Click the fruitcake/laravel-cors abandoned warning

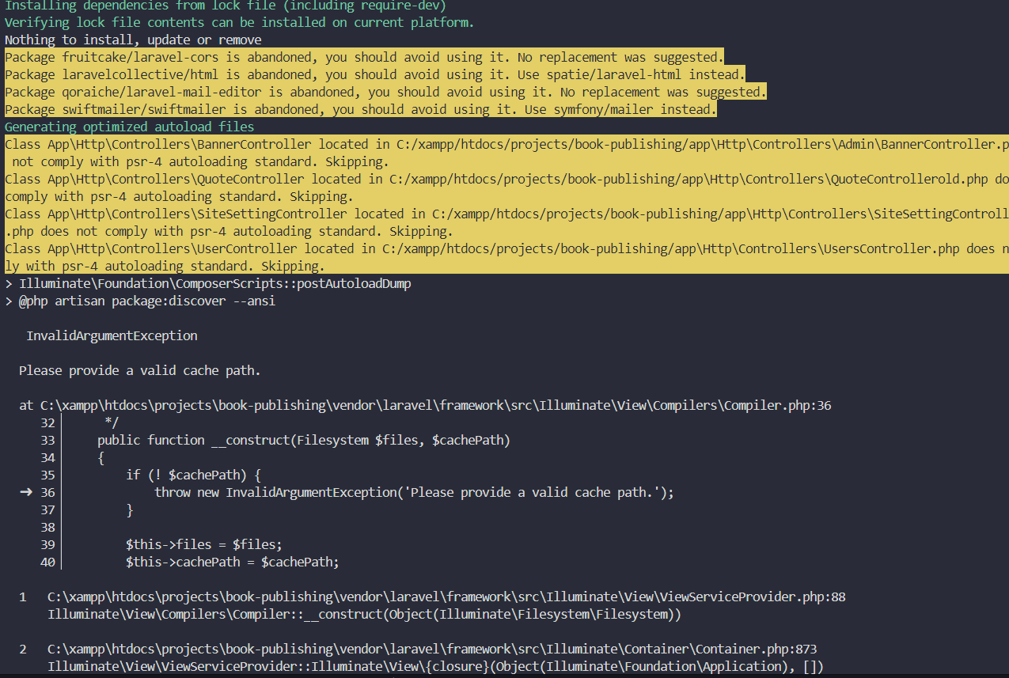[363, 57]
